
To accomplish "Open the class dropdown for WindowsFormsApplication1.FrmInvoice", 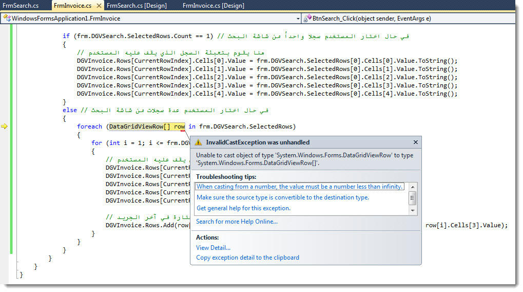I will pos(298,19).
